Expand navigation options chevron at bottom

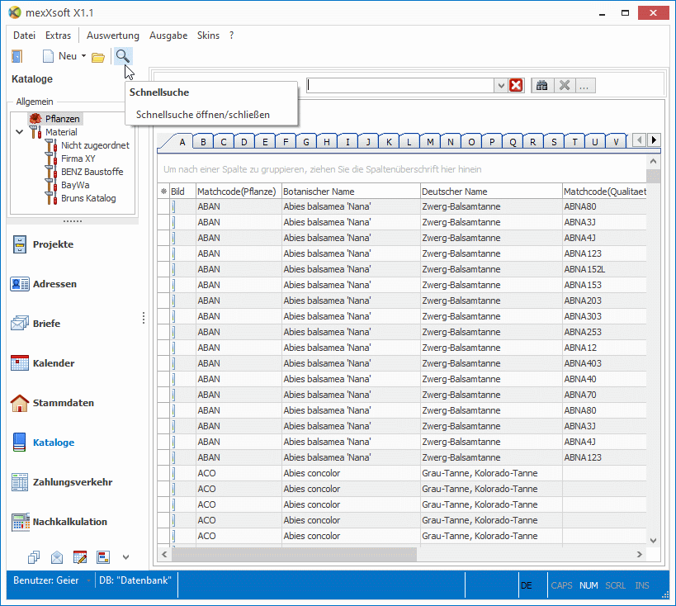coord(126,557)
